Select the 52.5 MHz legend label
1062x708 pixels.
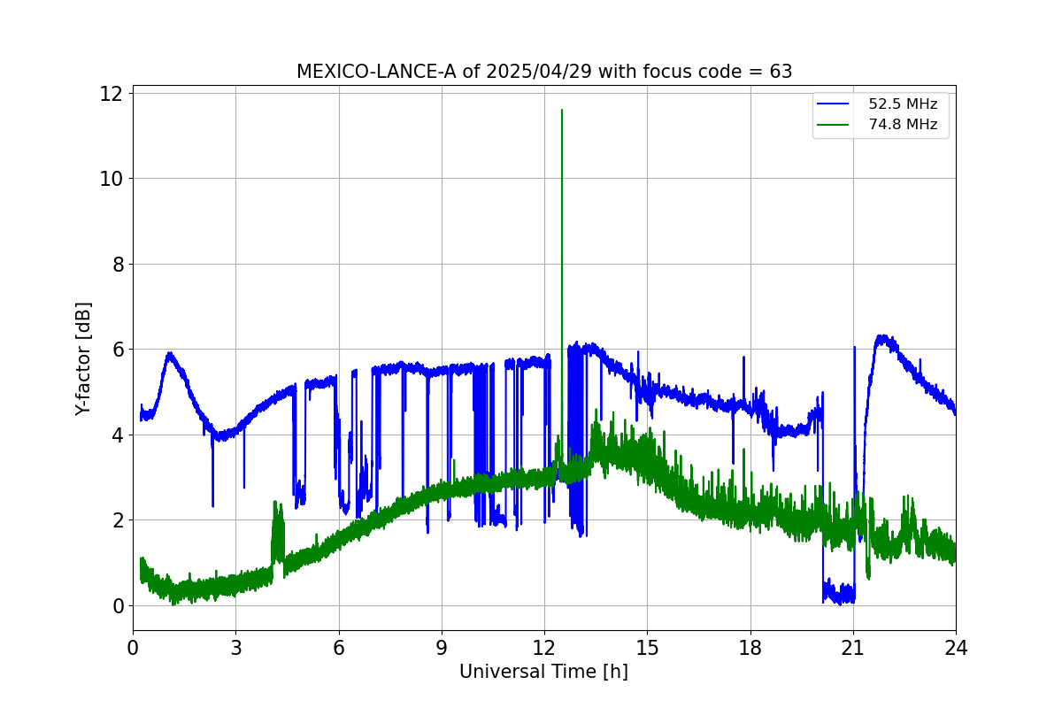coord(903,104)
